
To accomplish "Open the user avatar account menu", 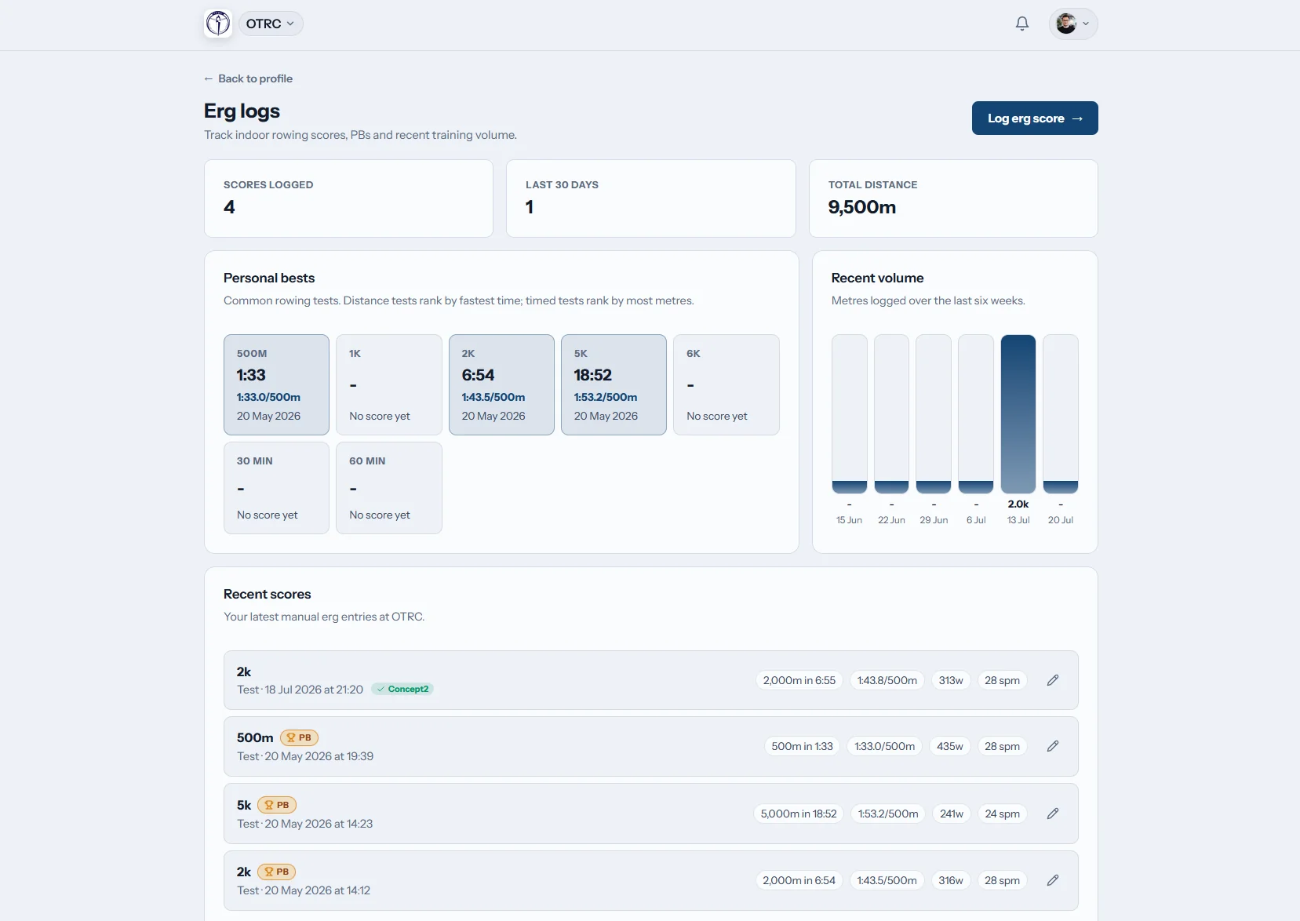I will click(x=1072, y=24).
